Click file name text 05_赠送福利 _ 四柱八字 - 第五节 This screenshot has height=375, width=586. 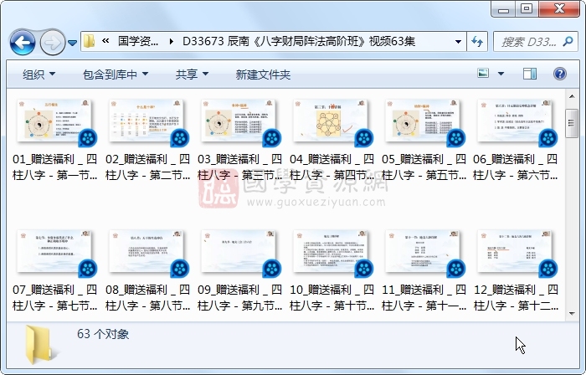(x=424, y=167)
